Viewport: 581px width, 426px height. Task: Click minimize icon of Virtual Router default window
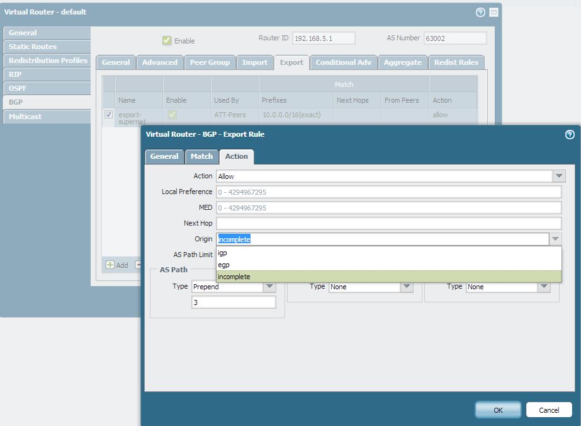coord(494,12)
